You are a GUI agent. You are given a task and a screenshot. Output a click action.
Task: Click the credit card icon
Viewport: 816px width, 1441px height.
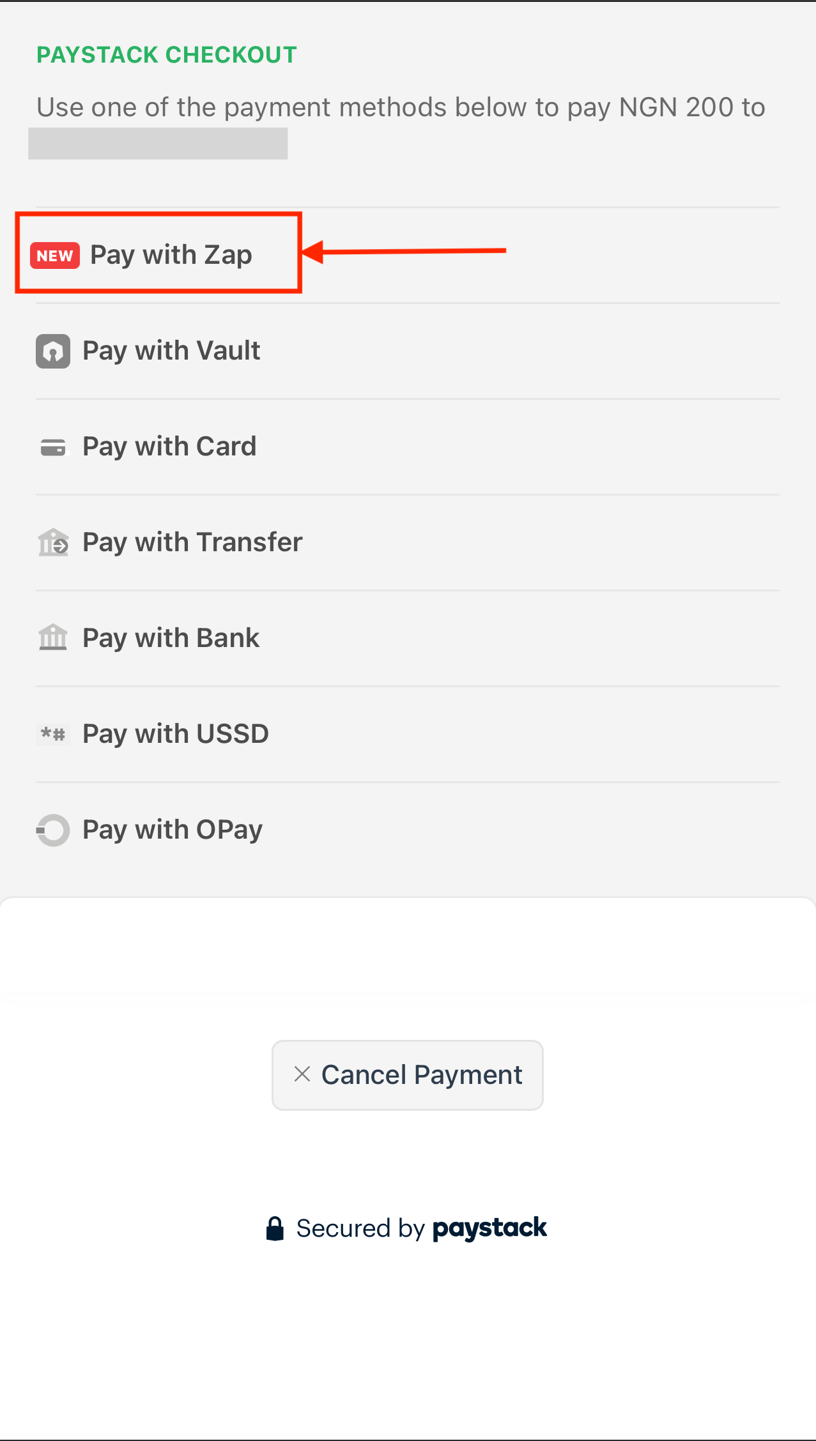pos(53,447)
